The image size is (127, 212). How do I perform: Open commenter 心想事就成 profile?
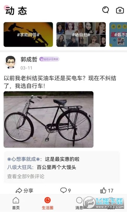[23, 159]
